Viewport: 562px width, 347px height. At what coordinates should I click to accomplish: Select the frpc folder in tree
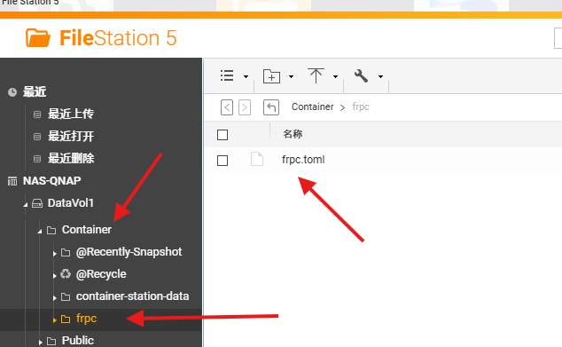86,319
